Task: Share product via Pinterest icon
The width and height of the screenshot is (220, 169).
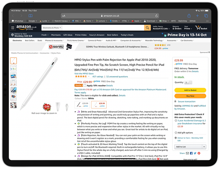Action: pos(199,153)
